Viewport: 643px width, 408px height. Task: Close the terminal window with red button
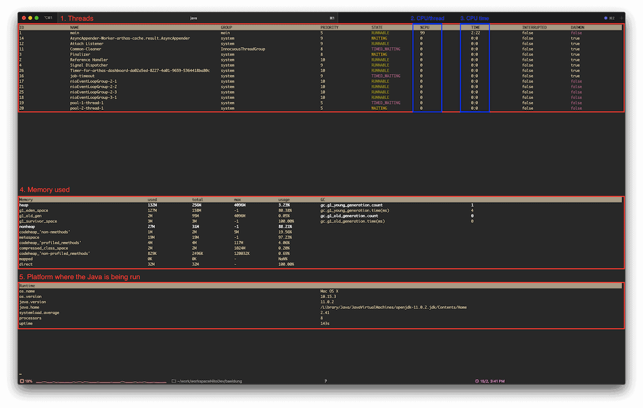pyautogui.click(x=24, y=18)
